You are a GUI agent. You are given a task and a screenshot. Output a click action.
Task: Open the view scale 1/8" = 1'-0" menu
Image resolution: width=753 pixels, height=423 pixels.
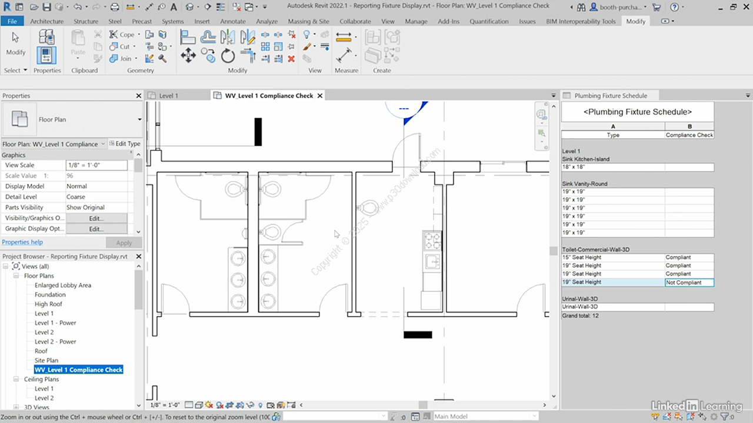pos(165,405)
